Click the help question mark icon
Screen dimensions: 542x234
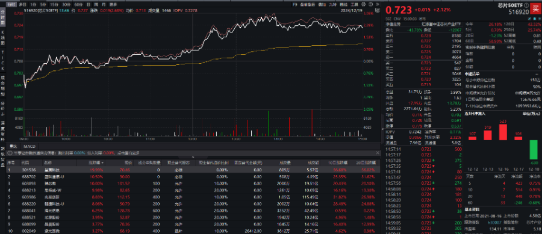tap(370, 4)
